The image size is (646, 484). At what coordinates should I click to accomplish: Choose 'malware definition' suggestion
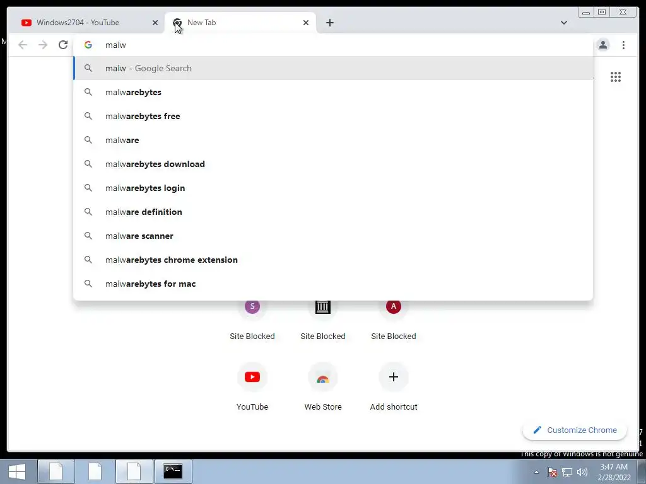(x=333, y=212)
